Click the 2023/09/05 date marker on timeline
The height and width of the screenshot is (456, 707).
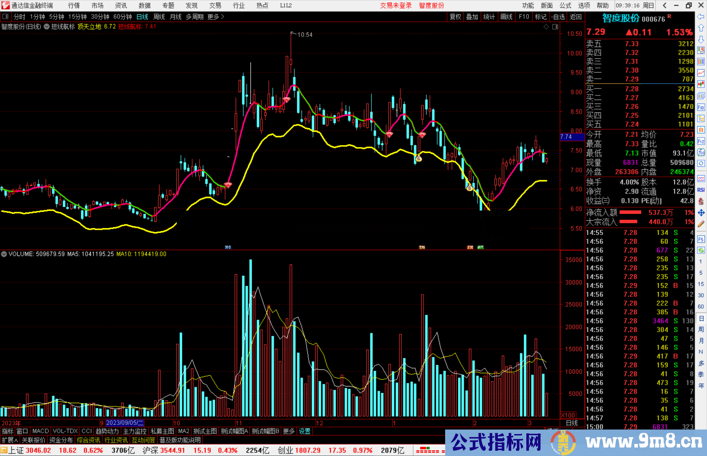(125, 423)
